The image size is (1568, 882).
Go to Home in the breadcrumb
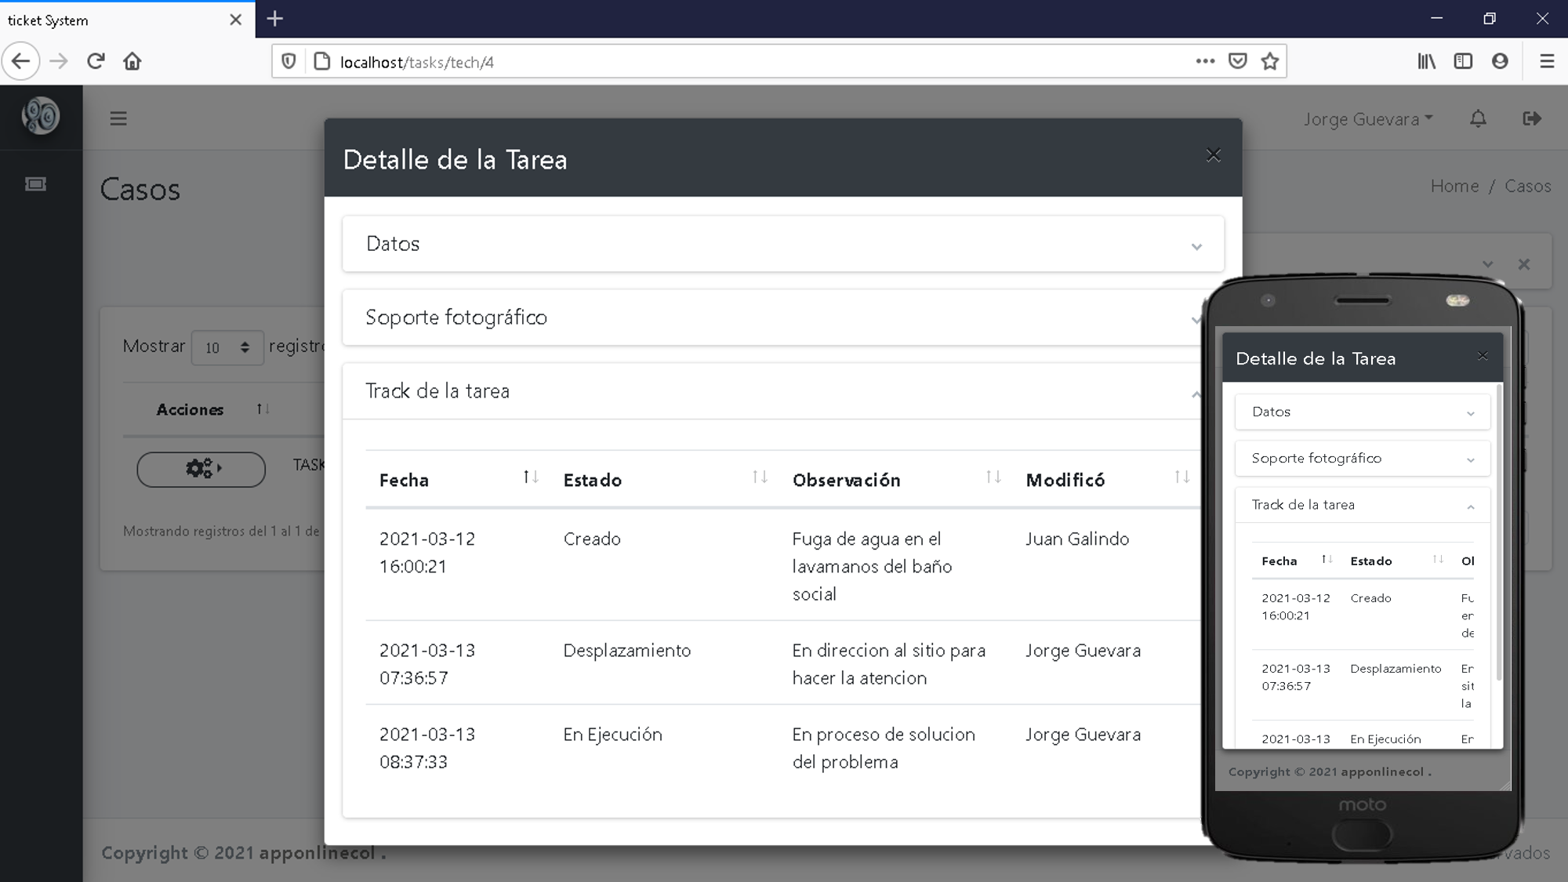pyautogui.click(x=1454, y=186)
